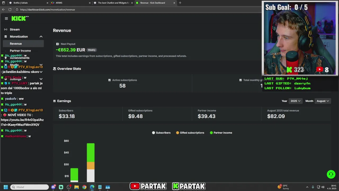
Task: Open Microsoft Edge from the taskbar
Action: 92,187
